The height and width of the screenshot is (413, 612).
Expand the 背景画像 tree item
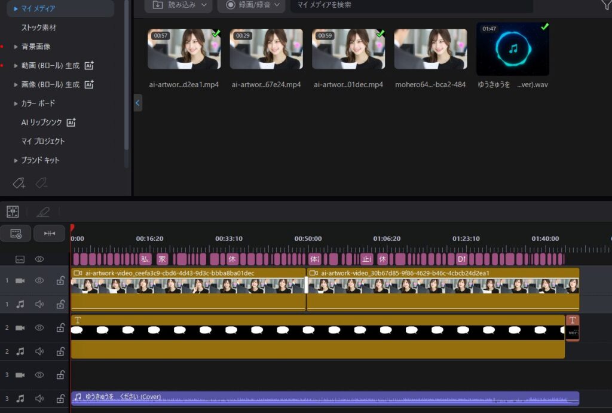coord(16,47)
